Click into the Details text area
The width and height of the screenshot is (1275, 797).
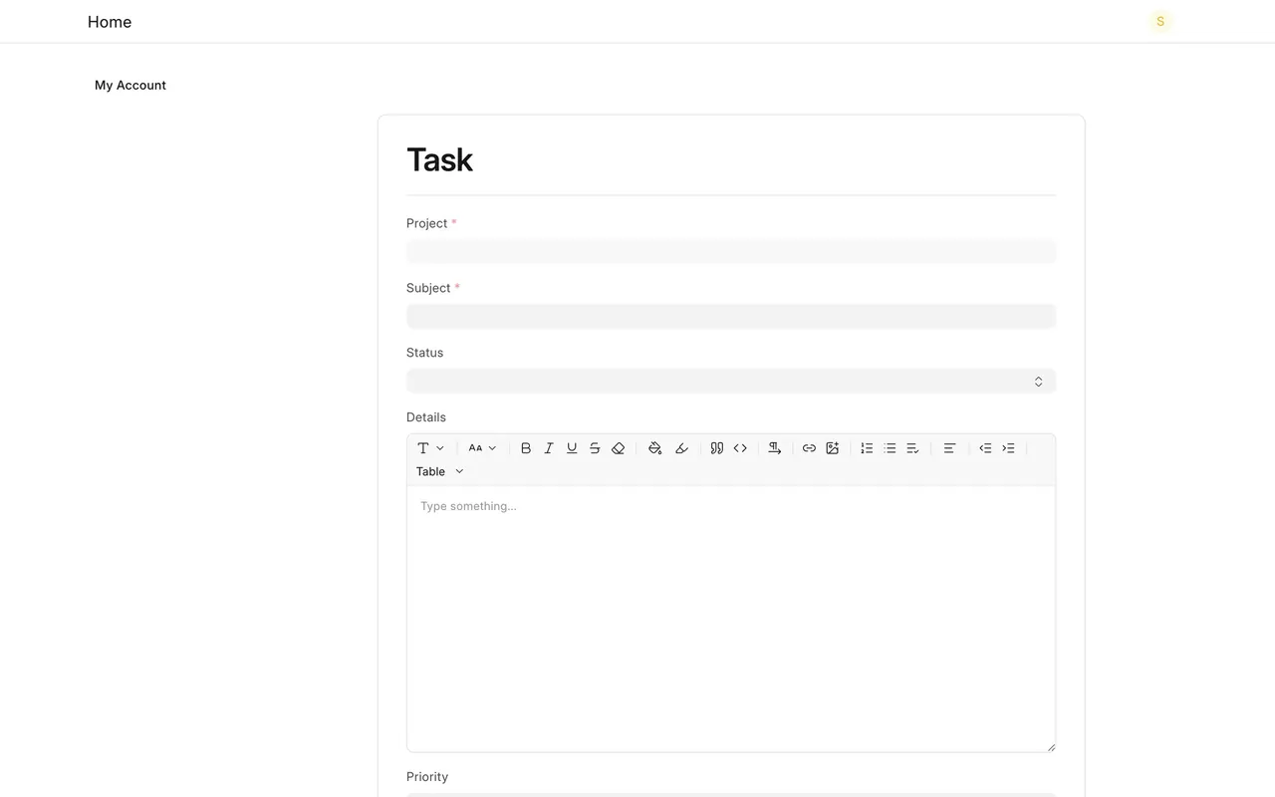click(x=731, y=619)
